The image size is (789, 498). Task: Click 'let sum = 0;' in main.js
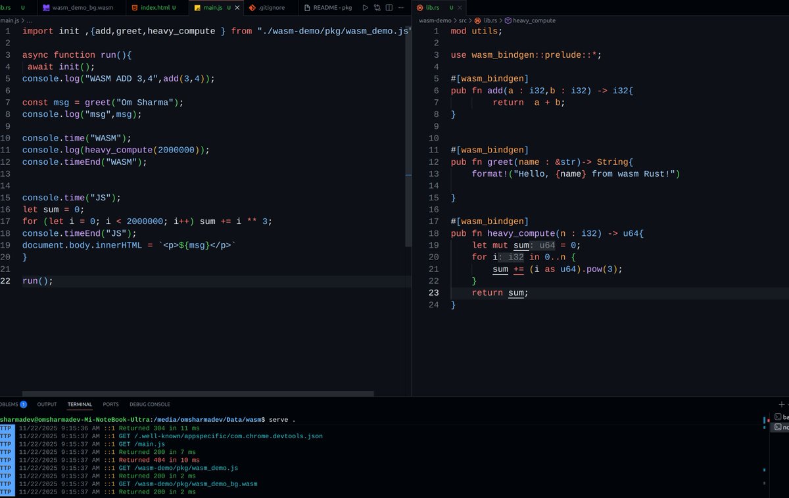(53, 210)
